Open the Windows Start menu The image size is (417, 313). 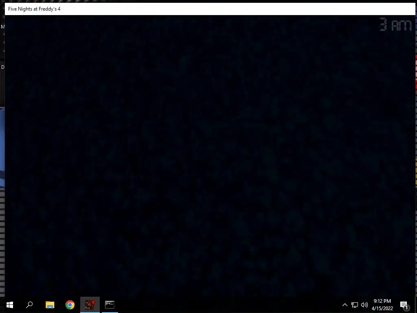(10, 305)
